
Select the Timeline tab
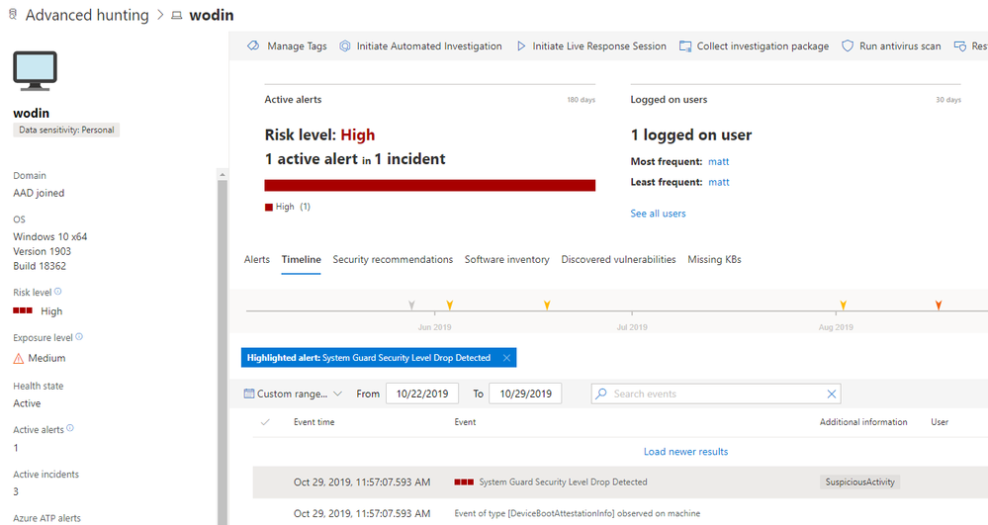[x=302, y=259]
